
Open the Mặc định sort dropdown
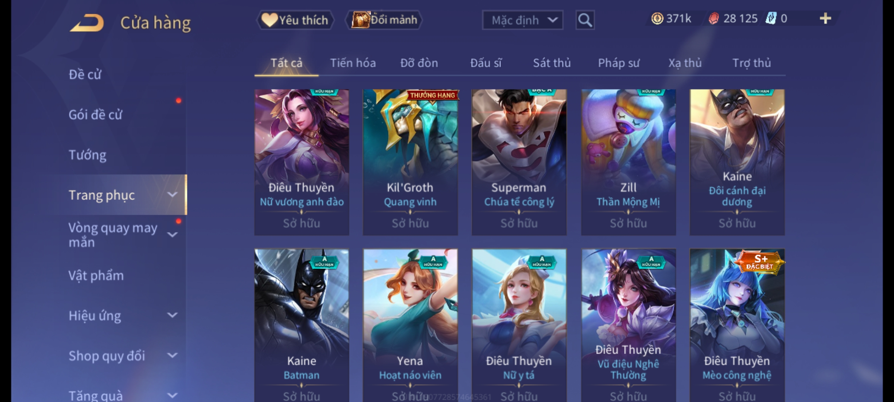point(522,20)
